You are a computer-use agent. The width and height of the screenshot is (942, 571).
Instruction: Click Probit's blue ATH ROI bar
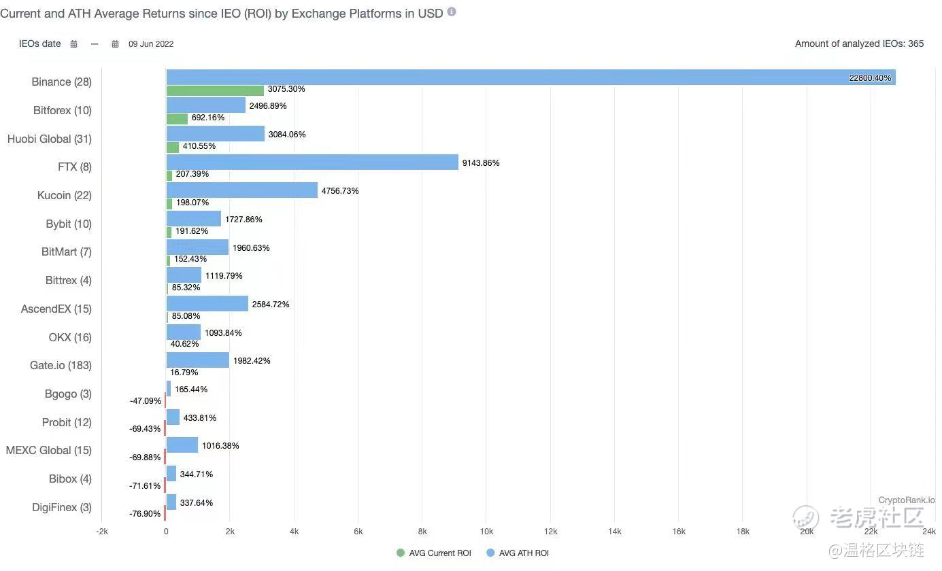(173, 417)
